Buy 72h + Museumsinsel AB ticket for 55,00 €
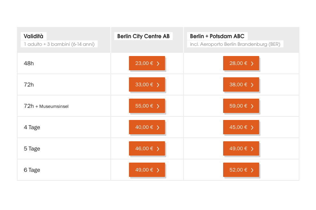 tap(147, 106)
